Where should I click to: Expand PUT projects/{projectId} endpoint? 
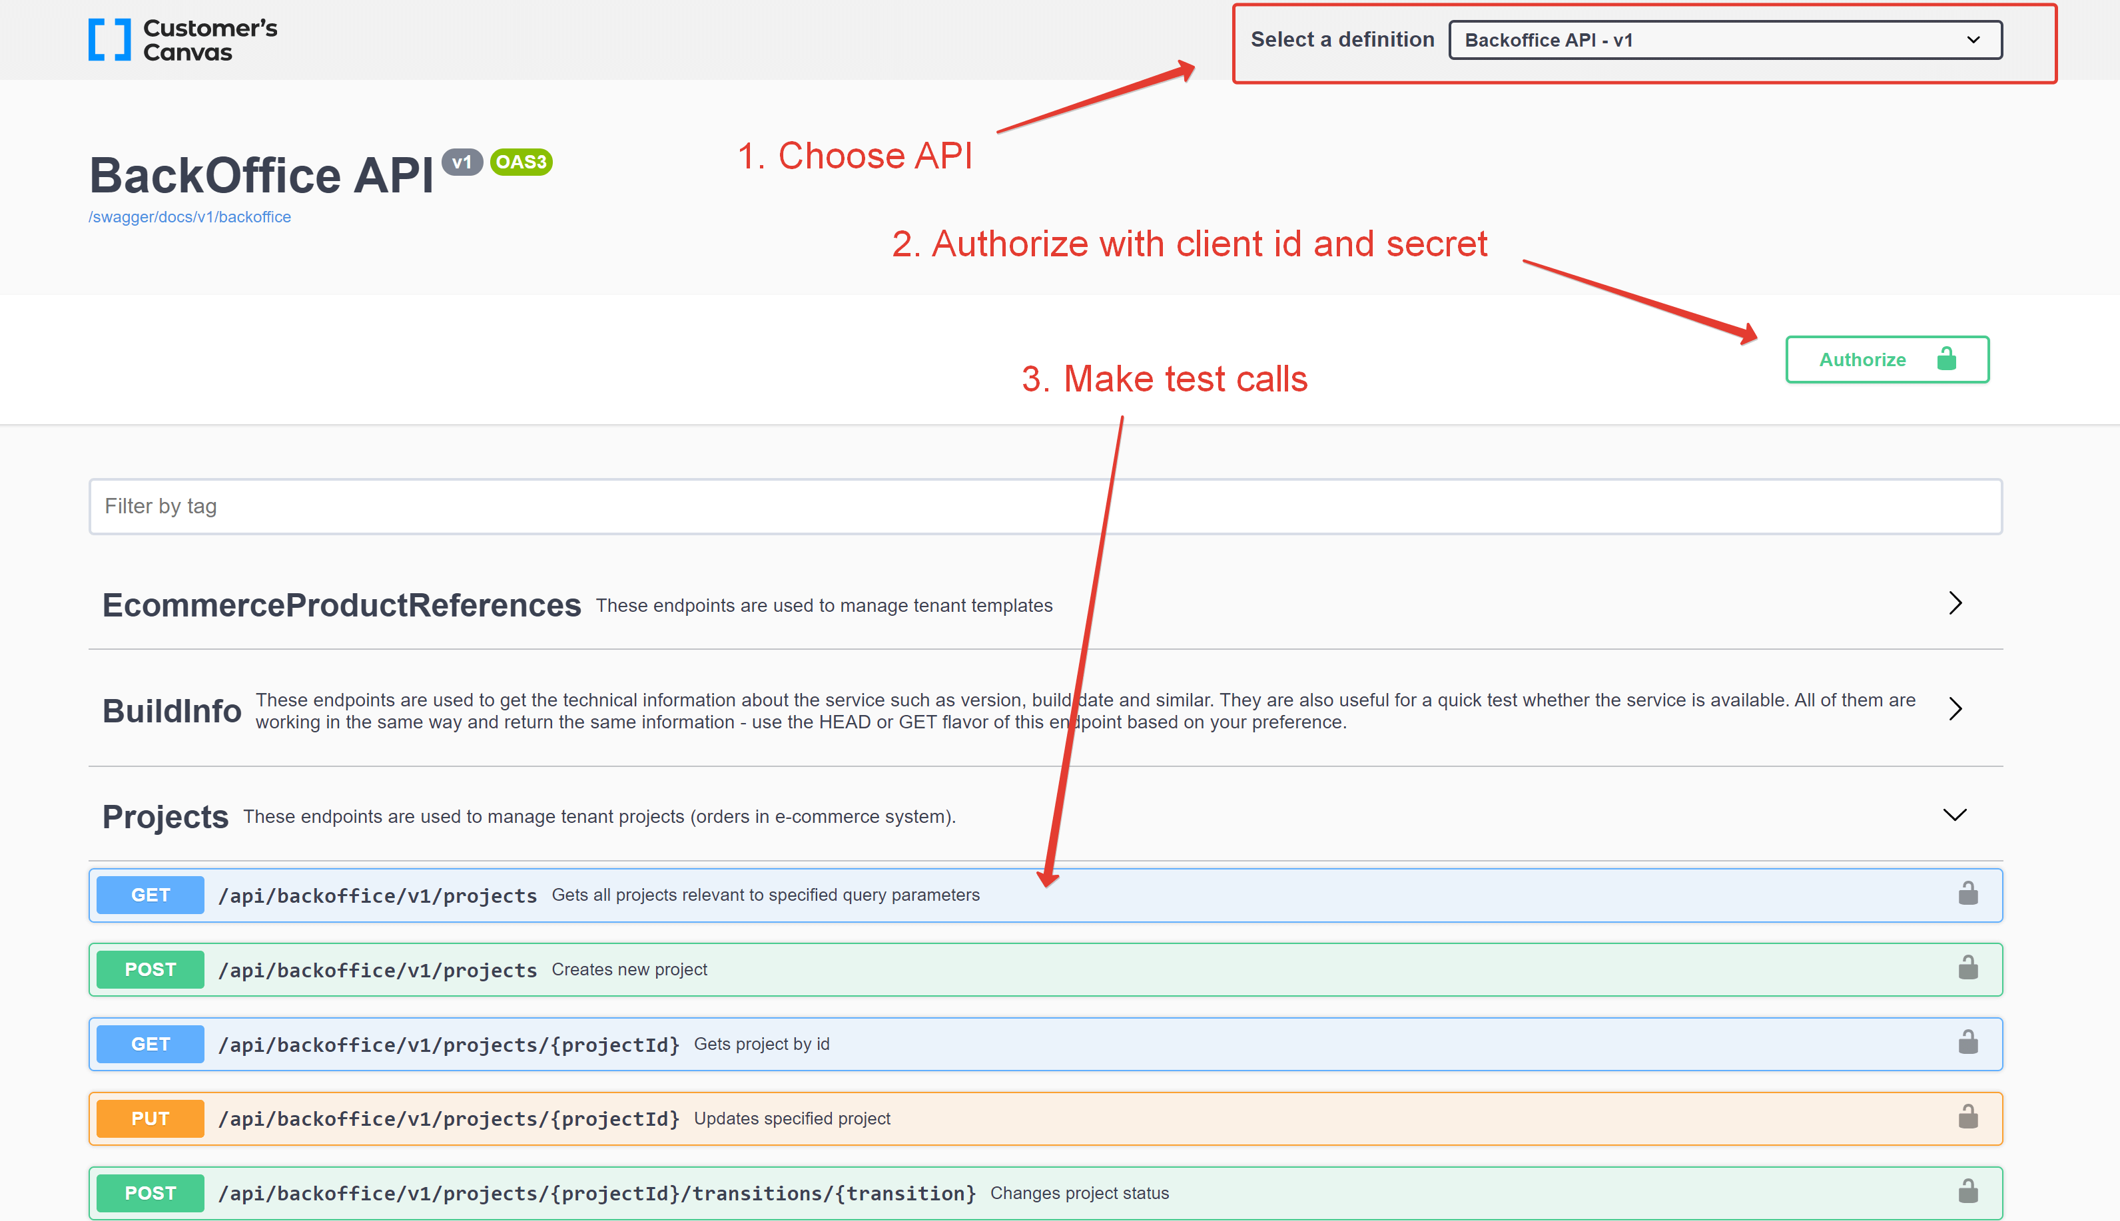coord(1045,1118)
